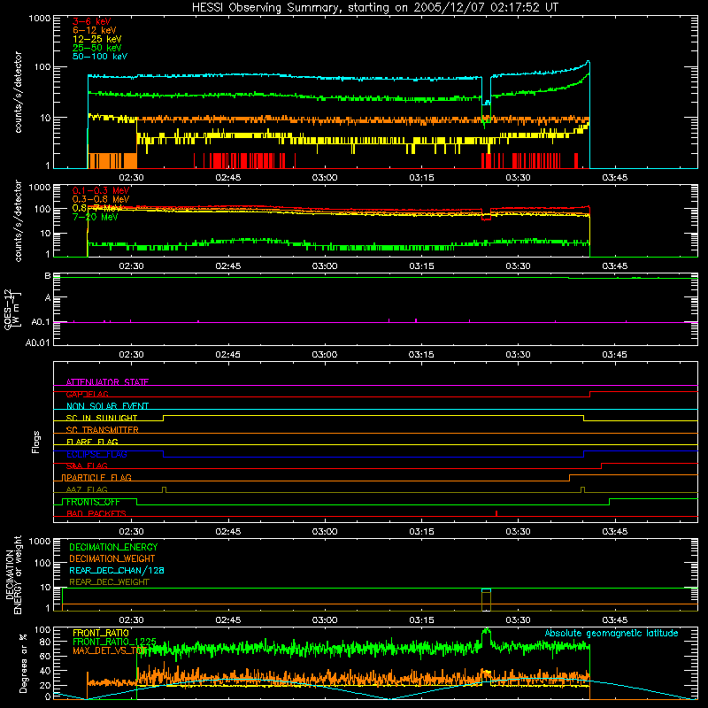Select the green FRONTS_OFF label

93,502
